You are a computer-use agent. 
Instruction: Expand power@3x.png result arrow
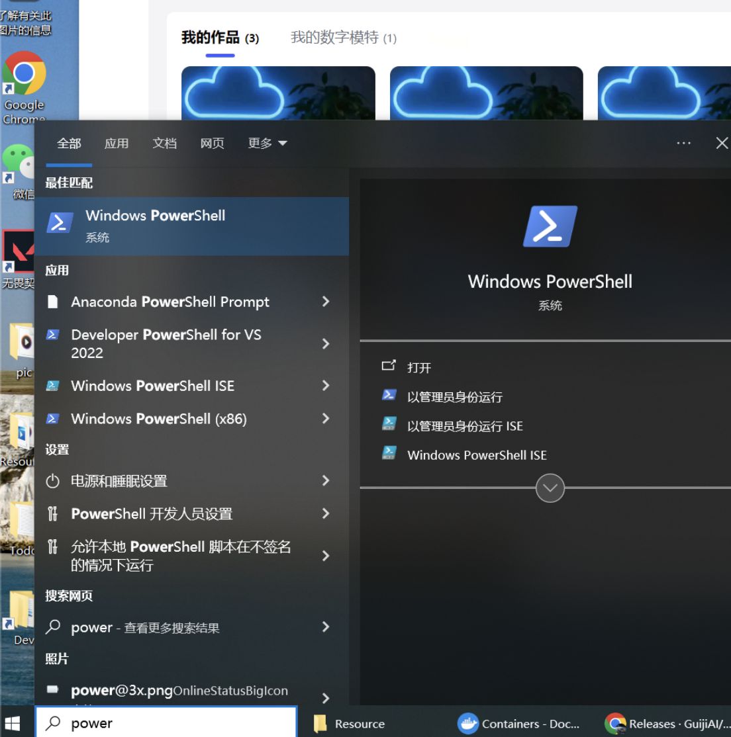click(x=326, y=698)
